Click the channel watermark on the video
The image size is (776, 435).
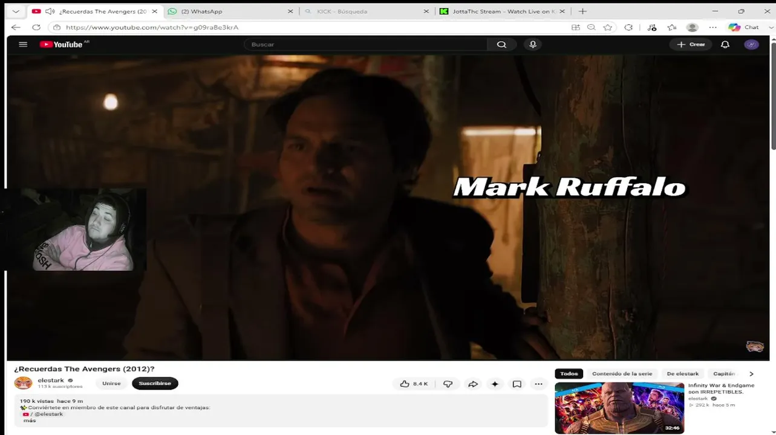coord(754,346)
